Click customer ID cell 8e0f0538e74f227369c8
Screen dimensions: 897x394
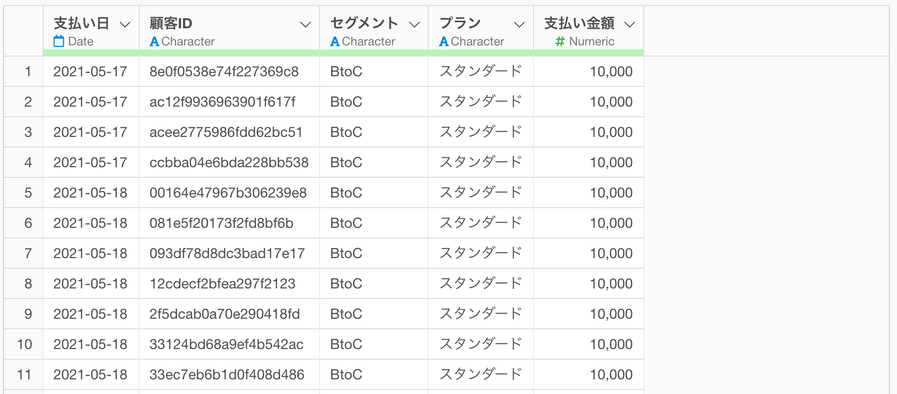(224, 72)
